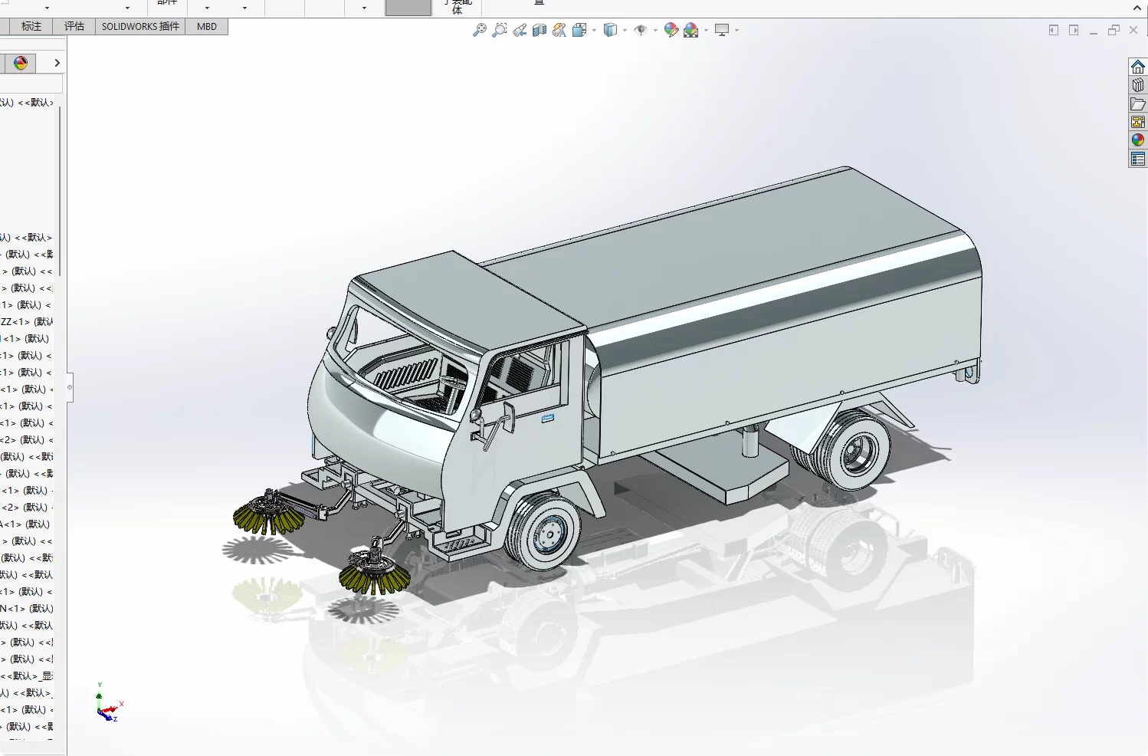Collapse the feature tree panel handle
The image size is (1148, 756).
tap(70, 387)
